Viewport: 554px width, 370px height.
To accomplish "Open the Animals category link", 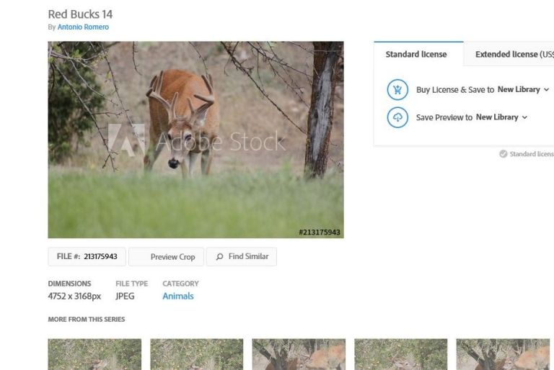I will pyautogui.click(x=178, y=296).
